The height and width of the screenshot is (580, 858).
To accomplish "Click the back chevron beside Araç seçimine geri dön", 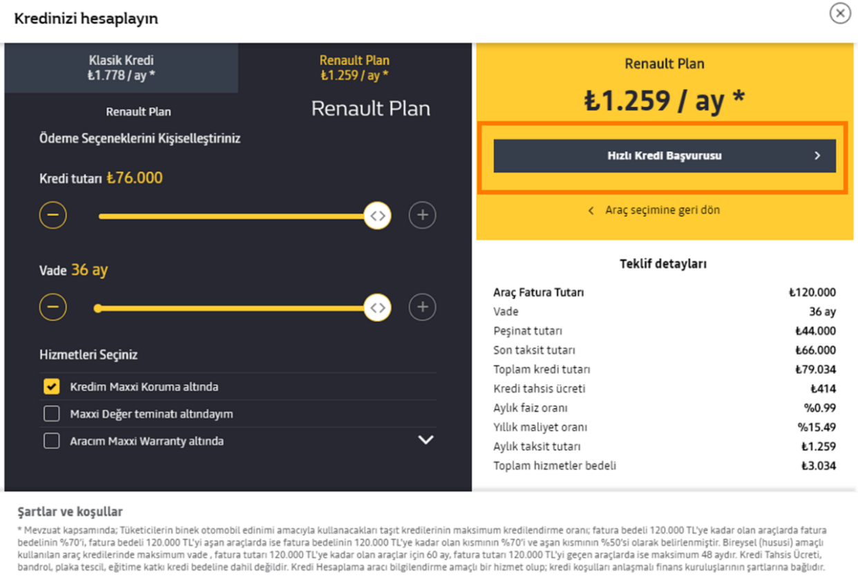I will click(x=591, y=210).
